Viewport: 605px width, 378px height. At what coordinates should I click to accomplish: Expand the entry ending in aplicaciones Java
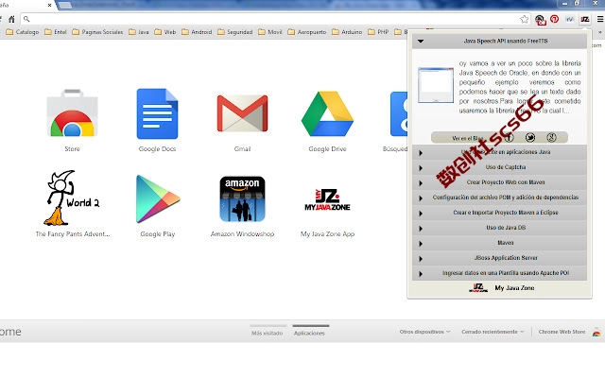tap(499, 152)
